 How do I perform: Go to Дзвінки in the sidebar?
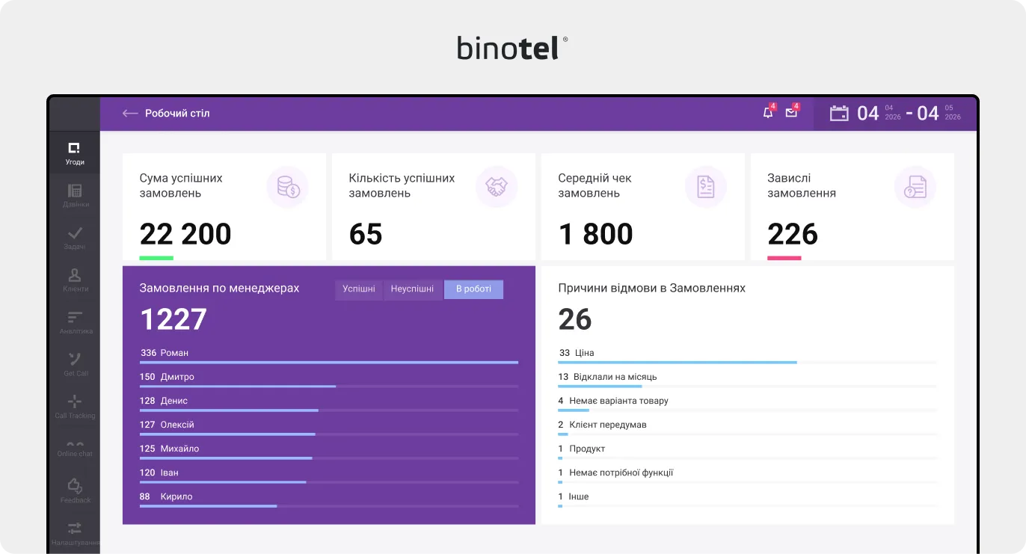click(75, 195)
